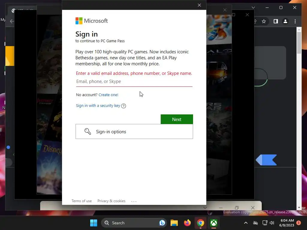This screenshot has width=307, height=230.
Task: Open File Explorer from taskbar
Action: pyautogui.click(x=174, y=223)
